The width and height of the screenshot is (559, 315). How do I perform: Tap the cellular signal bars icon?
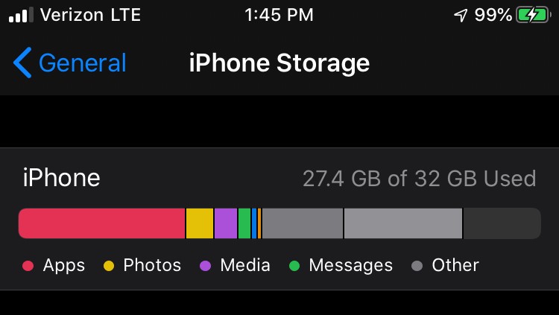click(21, 15)
